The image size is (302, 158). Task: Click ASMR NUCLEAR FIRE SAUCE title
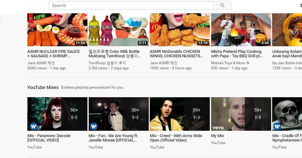point(53,54)
